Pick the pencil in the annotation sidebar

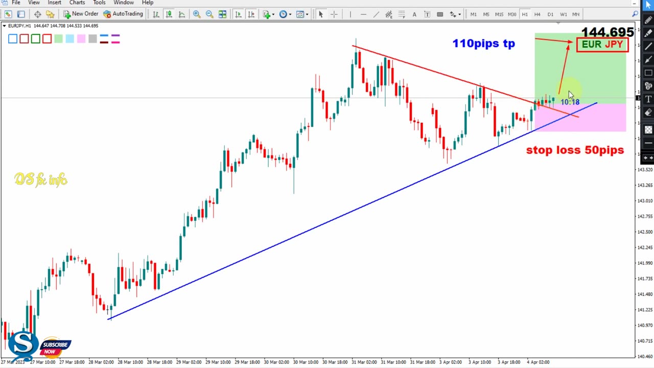click(648, 19)
